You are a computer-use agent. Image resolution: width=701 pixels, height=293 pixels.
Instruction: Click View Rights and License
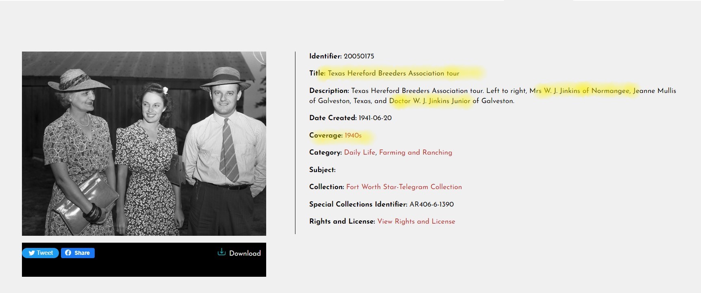416,222
